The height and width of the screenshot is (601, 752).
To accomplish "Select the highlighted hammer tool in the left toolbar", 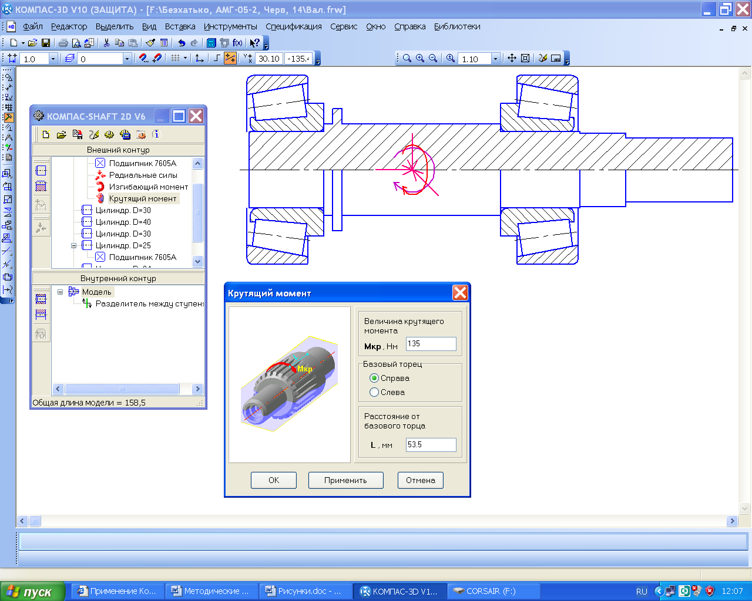I will point(8,117).
